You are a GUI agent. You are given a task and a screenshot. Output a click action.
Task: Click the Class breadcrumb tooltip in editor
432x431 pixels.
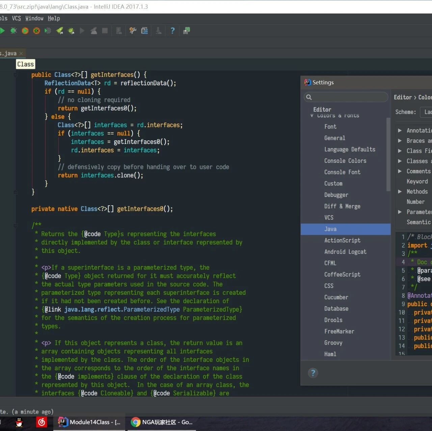26,64
